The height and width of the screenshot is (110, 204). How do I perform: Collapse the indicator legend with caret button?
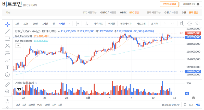tap(18, 46)
